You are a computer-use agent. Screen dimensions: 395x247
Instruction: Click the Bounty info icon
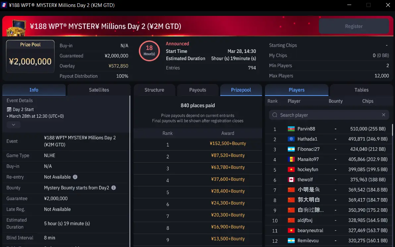click(x=114, y=188)
